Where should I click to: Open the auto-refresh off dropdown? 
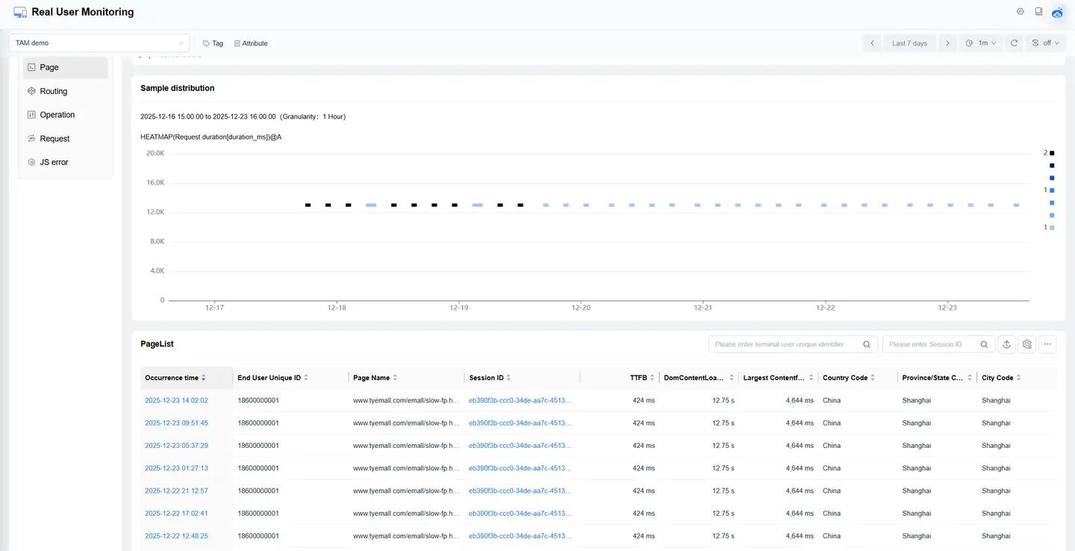click(1045, 43)
